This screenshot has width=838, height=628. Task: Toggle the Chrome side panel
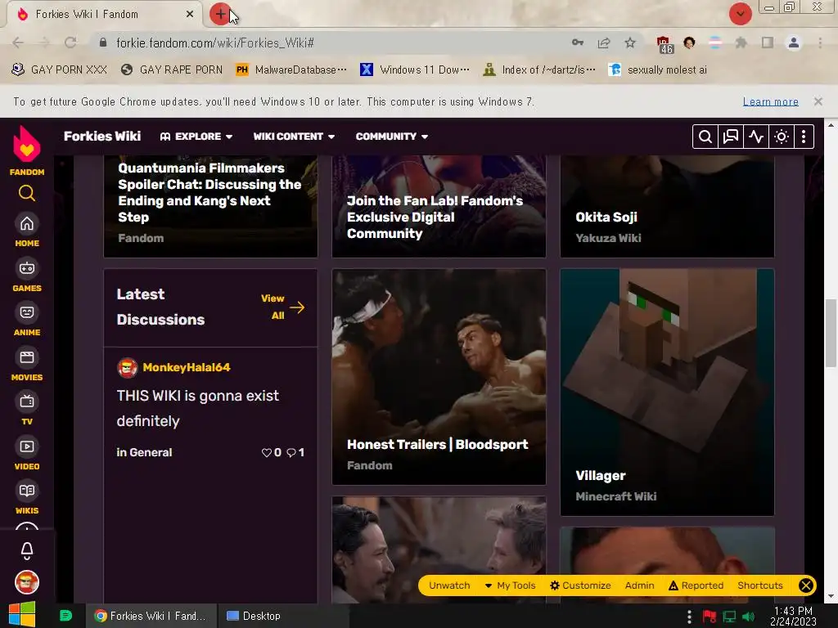[x=768, y=43]
